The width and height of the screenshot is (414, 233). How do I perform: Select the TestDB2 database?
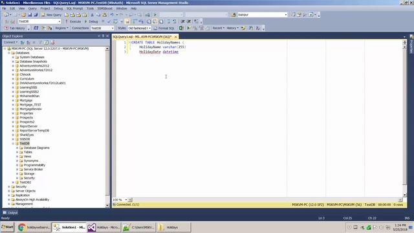coord(25,183)
